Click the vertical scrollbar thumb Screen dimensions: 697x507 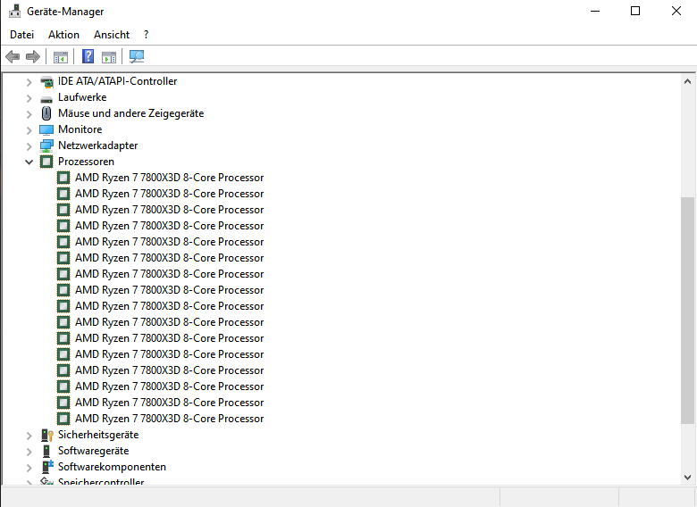687,311
